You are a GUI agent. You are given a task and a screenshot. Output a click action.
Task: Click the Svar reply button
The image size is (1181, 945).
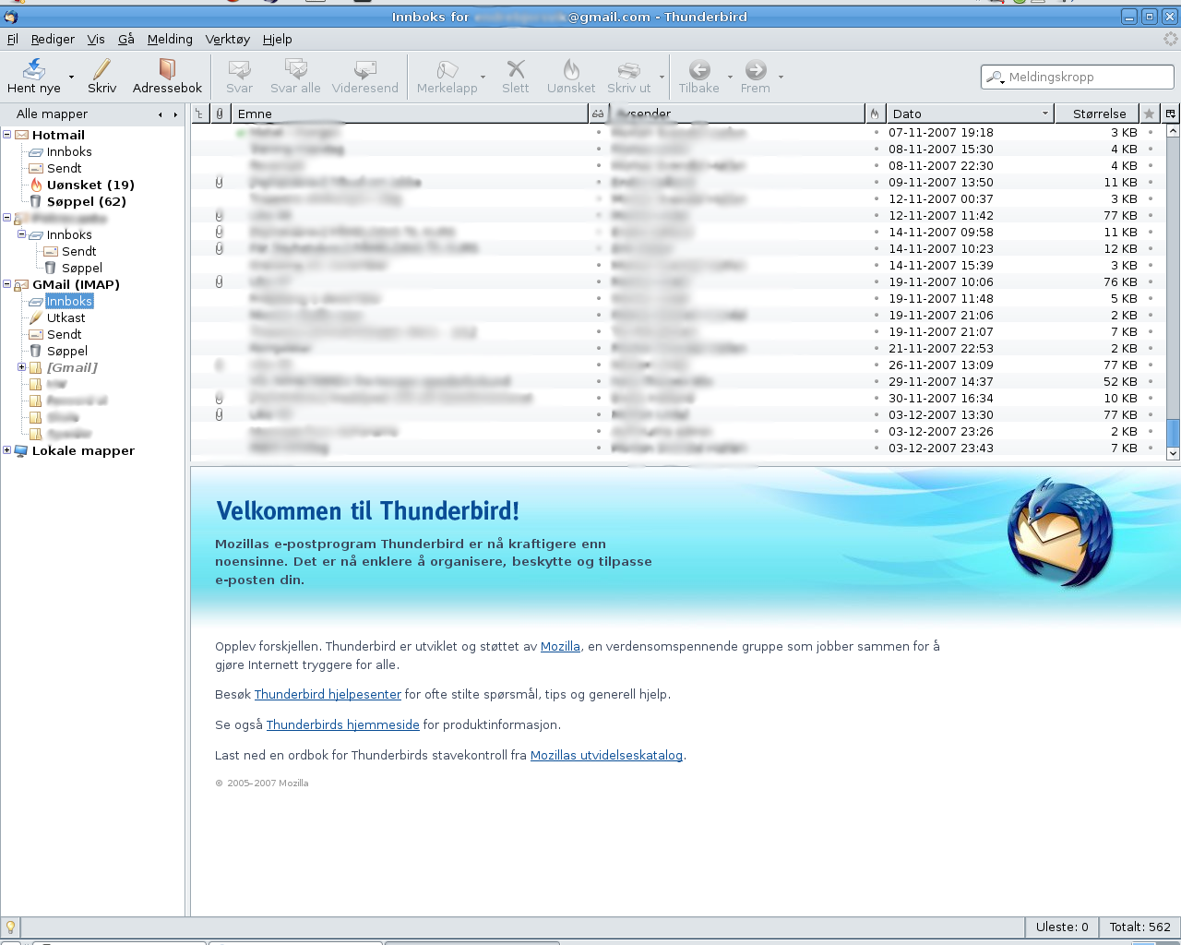[x=239, y=77]
